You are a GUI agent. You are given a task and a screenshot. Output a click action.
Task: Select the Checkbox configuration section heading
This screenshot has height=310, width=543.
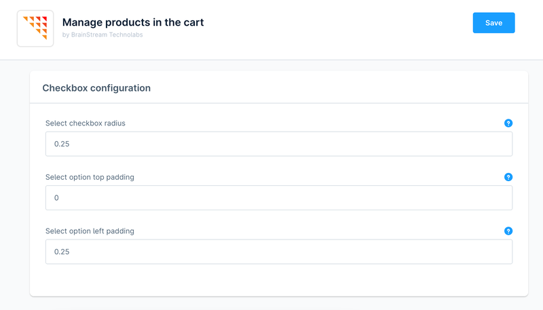click(96, 88)
